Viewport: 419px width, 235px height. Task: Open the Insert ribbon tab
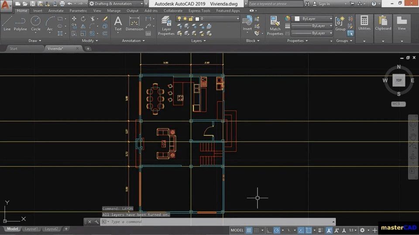coord(38,10)
